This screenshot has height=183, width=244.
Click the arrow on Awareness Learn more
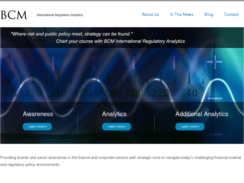coord(46,127)
